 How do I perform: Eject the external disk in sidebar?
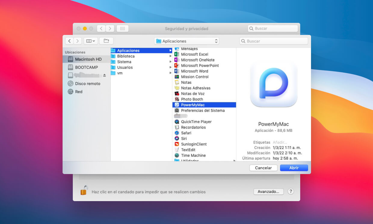click(104, 75)
